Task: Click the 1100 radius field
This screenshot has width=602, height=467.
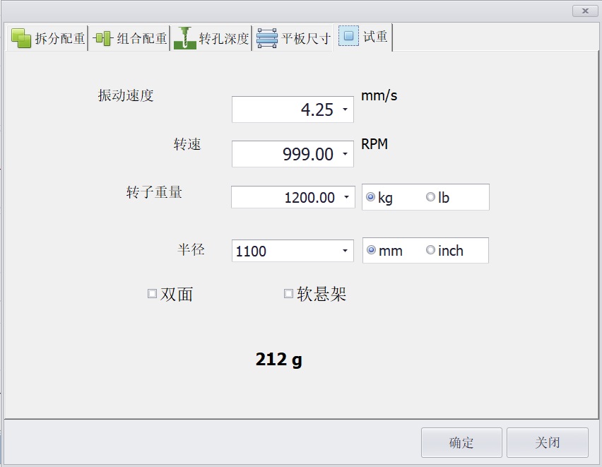Action: (293, 251)
